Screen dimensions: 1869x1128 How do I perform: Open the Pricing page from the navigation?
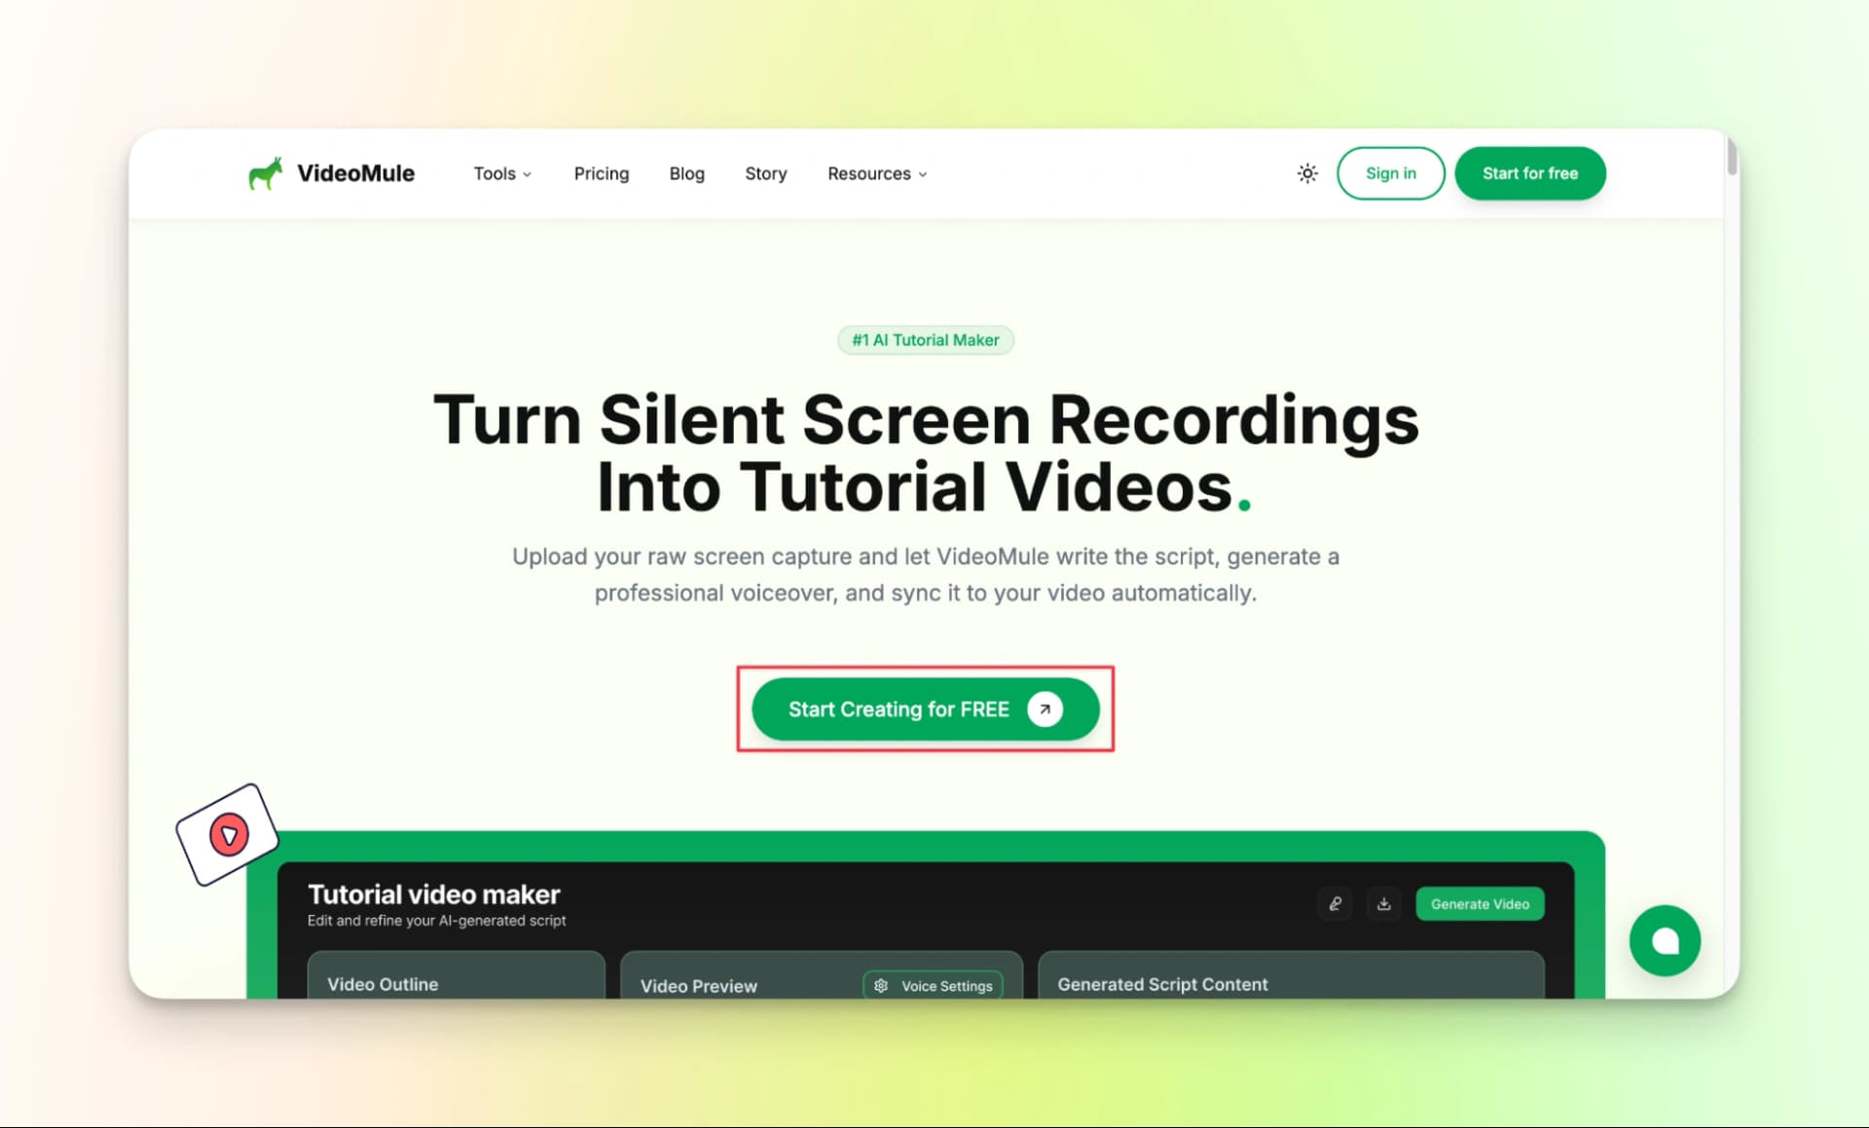601,173
